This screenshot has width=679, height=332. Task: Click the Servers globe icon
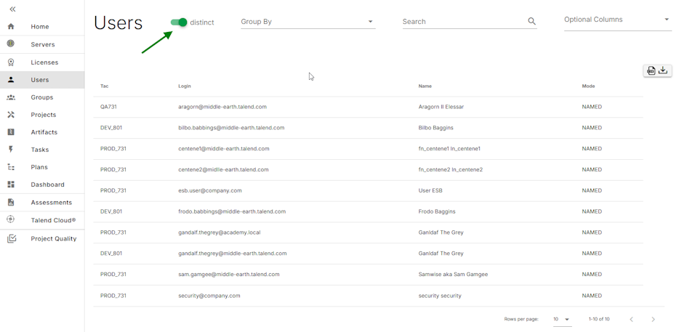(11, 44)
